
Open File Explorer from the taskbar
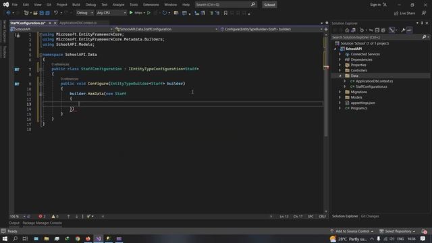click(47, 238)
